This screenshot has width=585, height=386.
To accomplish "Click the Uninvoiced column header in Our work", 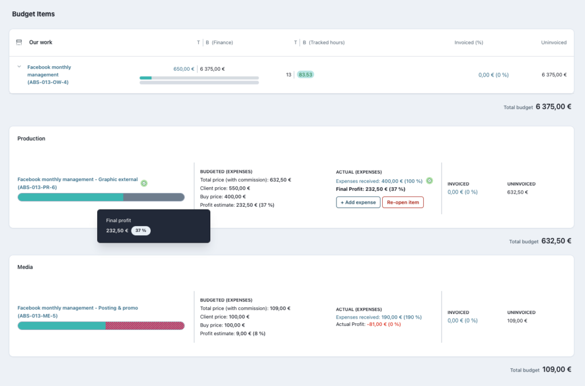I will tap(554, 42).
